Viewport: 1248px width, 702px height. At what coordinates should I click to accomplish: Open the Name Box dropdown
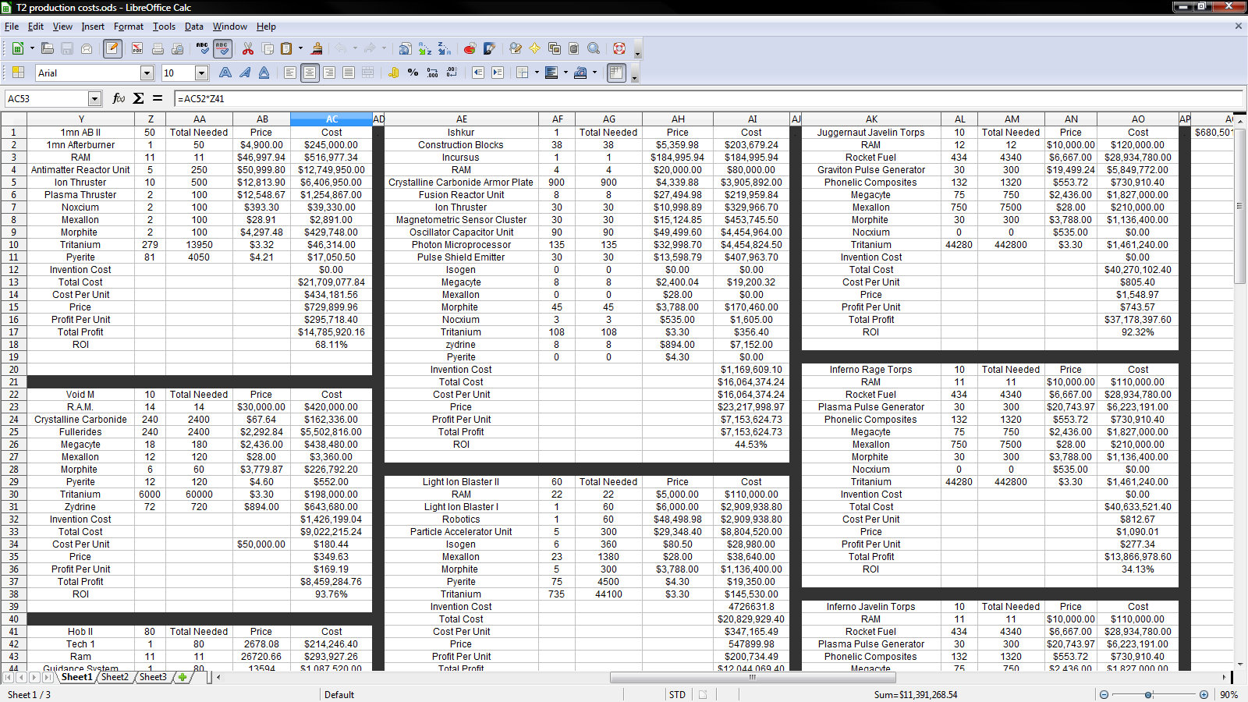[x=94, y=99]
